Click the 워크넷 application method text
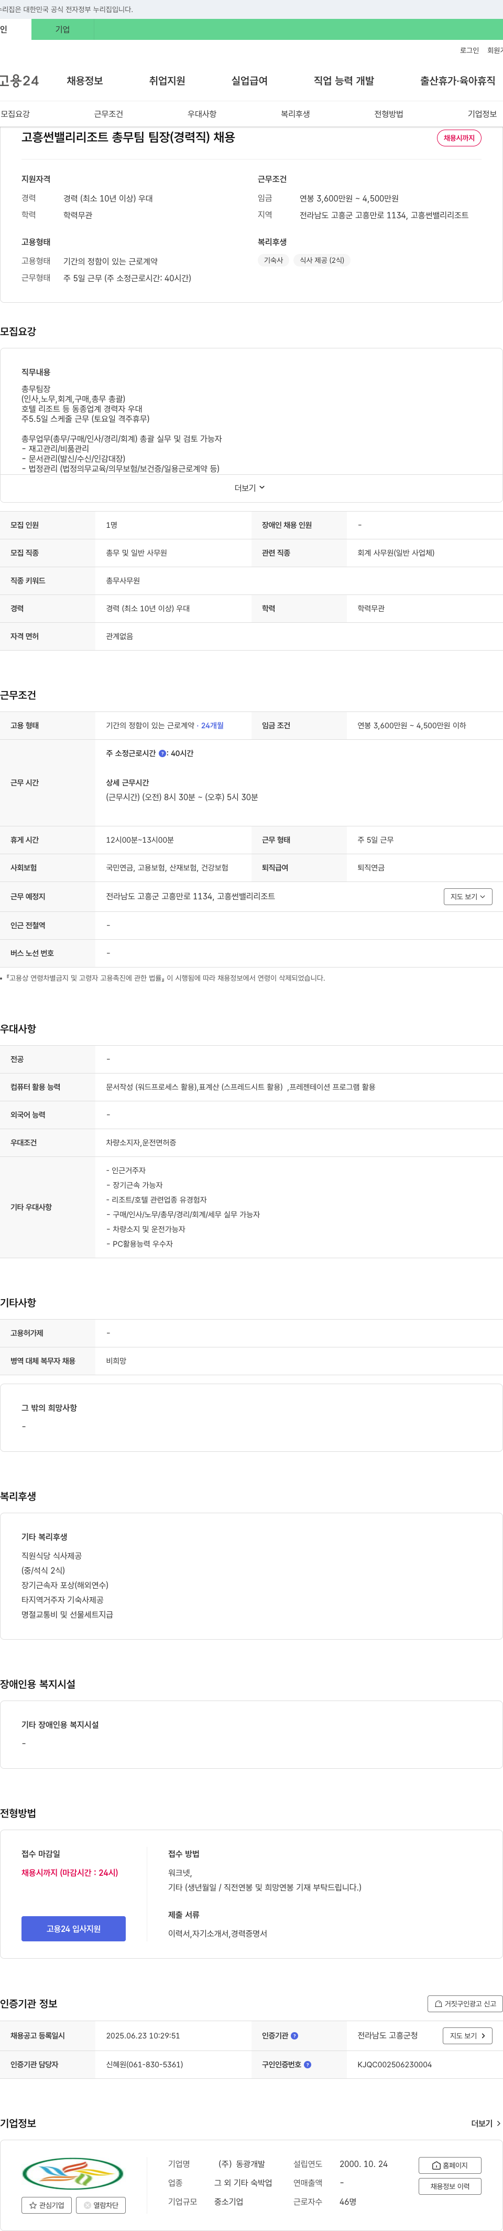This screenshot has height=2231, width=503. 180,1873
